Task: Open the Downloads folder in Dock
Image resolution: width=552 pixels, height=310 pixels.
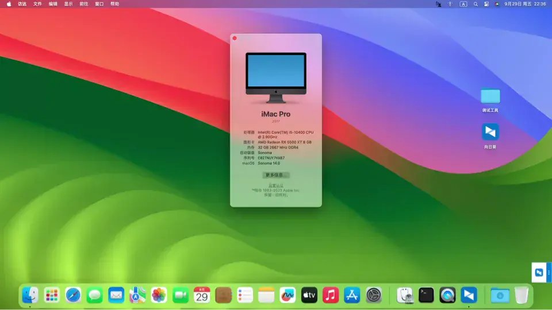Action: [x=500, y=295]
